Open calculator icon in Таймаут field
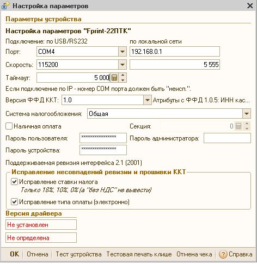This screenshot has height=264, width=257. pos(114,78)
